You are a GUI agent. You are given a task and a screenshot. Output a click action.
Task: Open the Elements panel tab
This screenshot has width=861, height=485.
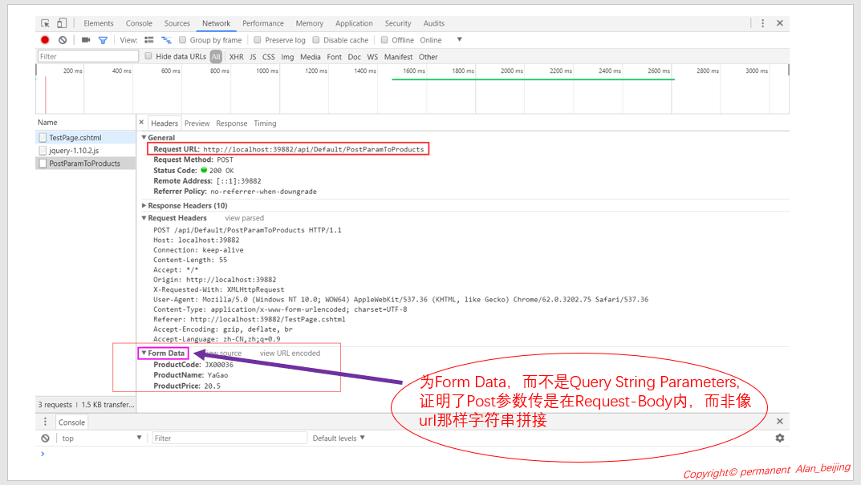coord(98,23)
